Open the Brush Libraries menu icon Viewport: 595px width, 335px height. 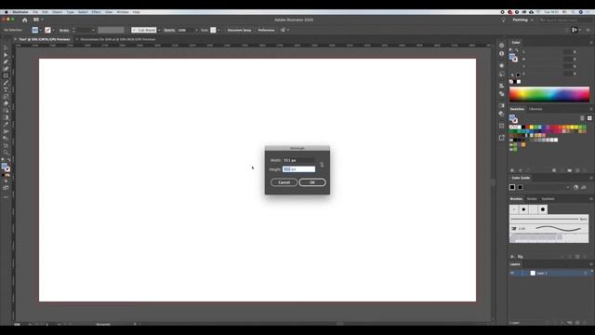(x=512, y=257)
